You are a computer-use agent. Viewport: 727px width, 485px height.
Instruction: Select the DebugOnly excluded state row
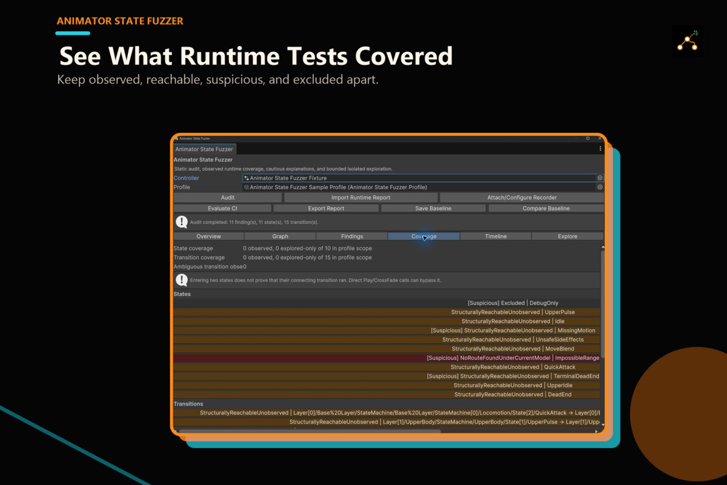[387, 303]
